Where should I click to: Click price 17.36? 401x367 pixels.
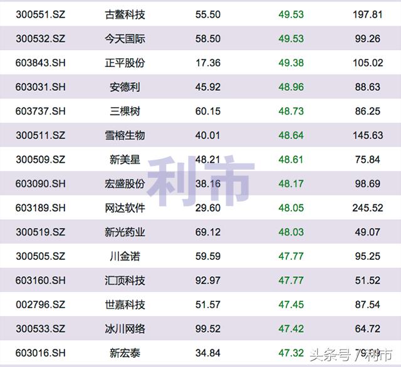(207, 63)
